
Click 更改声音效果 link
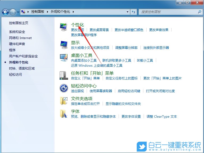(x=159, y=30)
